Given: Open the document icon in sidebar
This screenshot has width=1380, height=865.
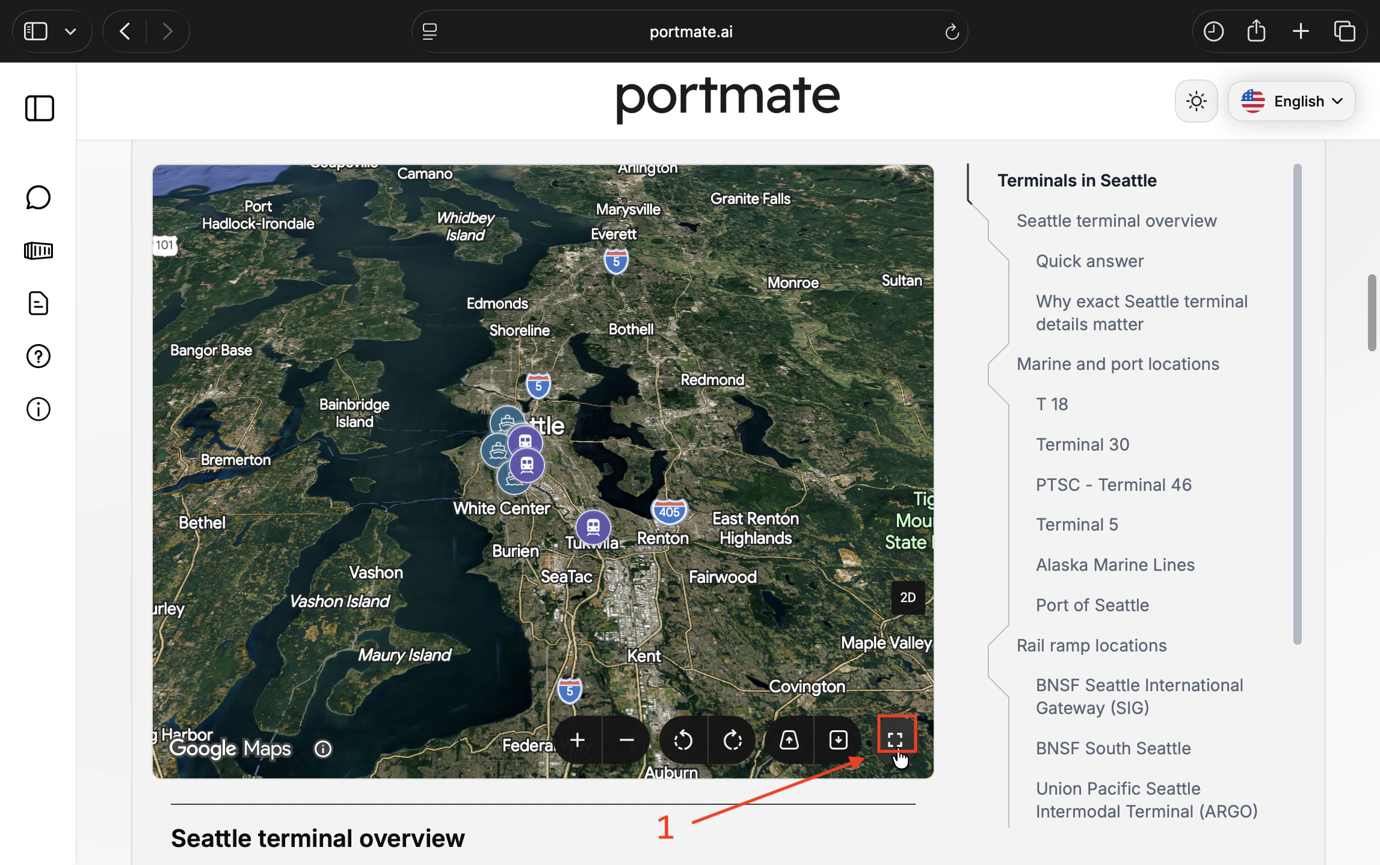Looking at the screenshot, I should tap(39, 303).
